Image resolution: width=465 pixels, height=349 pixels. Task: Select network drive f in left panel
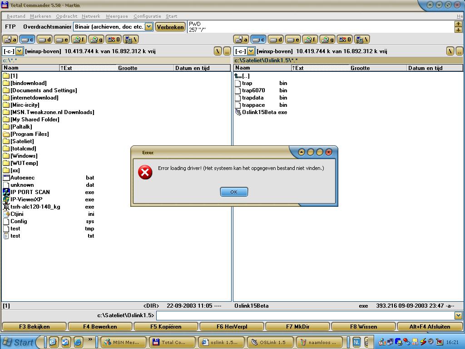tap(79, 40)
